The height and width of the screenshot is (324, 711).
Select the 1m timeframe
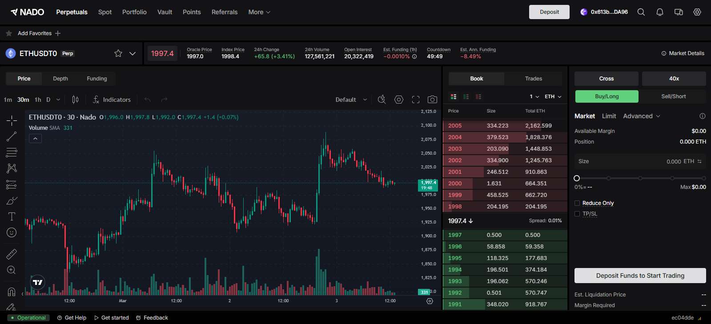pos(8,100)
